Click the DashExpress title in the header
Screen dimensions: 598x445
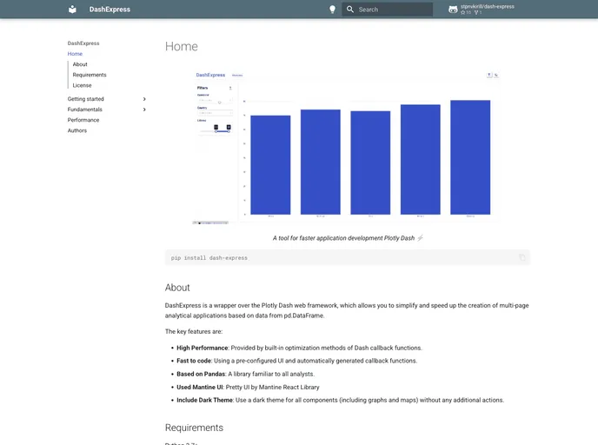(x=110, y=10)
